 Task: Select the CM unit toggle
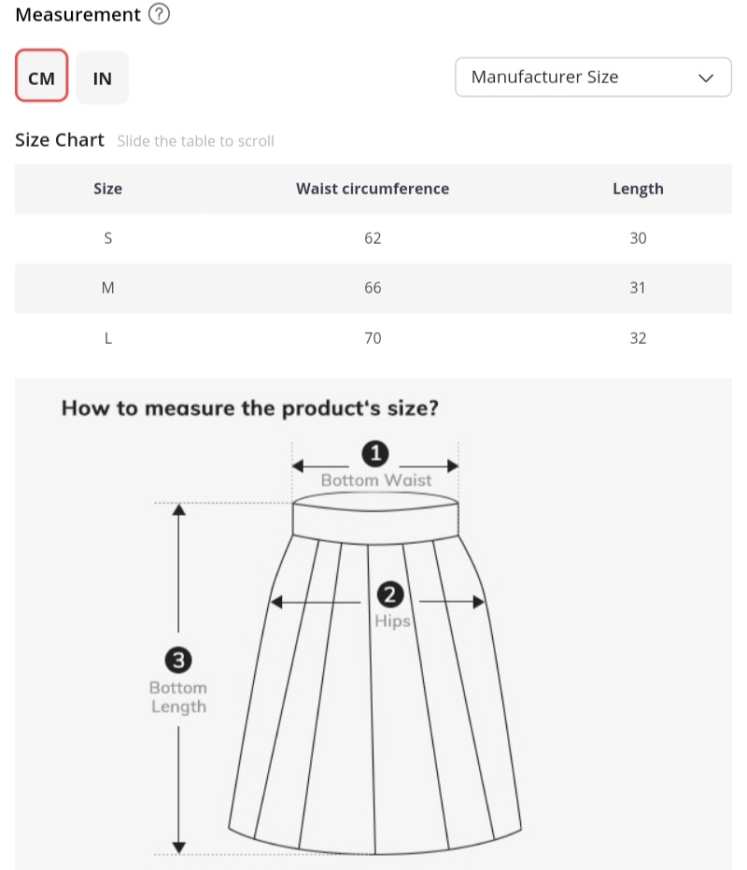click(x=41, y=78)
